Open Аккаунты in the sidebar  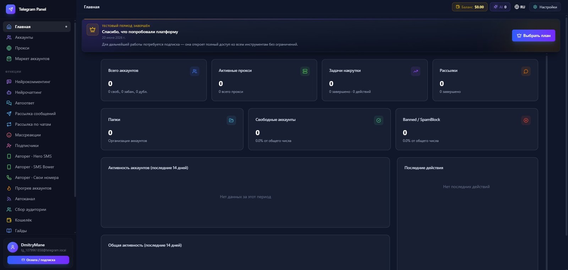tap(37, 37)
